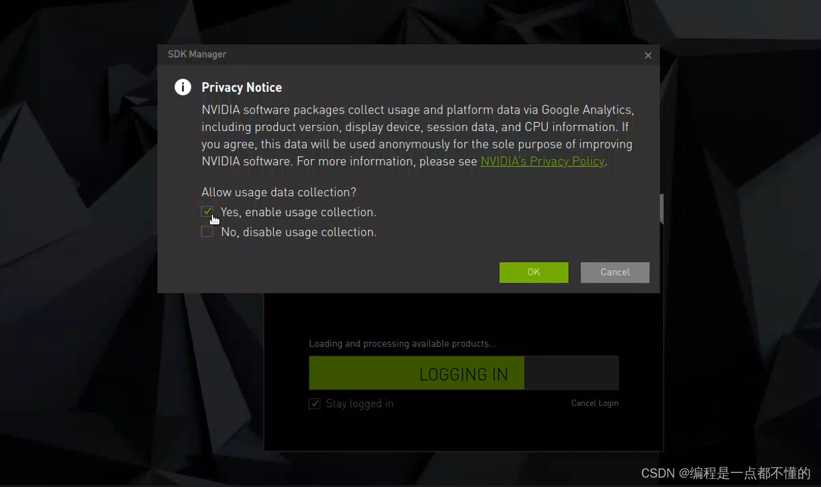The height and width of the screenshot is (487, 821).
Task: Click Cancel Login in the login window
Action: pyautogui.click(x=595, y=403)
